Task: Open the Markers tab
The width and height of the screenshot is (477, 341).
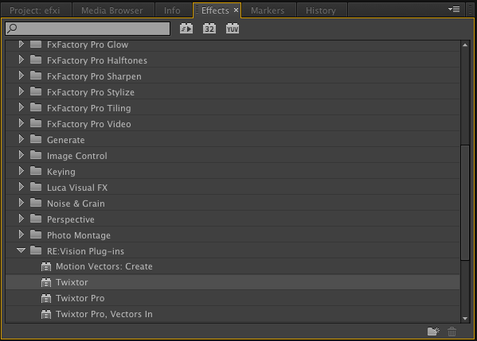Action: pyautogui.click(x=268, y=10)
